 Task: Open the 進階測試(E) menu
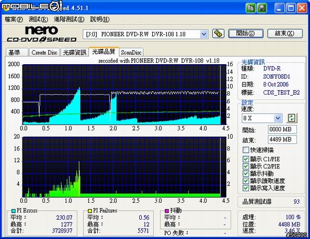click(x=69, y=19)
